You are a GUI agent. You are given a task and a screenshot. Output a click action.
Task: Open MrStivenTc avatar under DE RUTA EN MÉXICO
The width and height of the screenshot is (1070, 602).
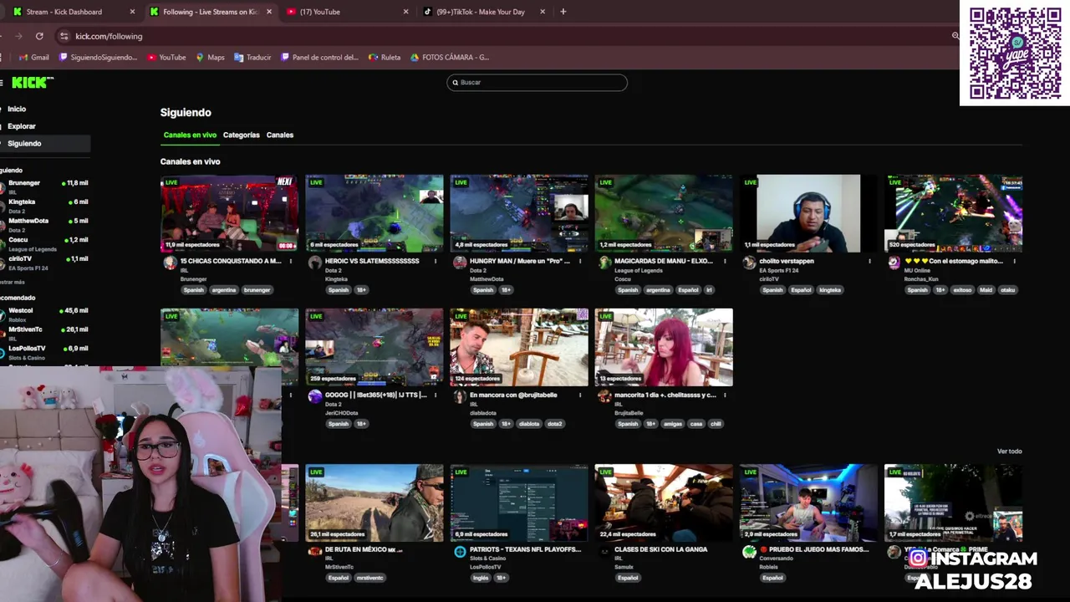314,552
